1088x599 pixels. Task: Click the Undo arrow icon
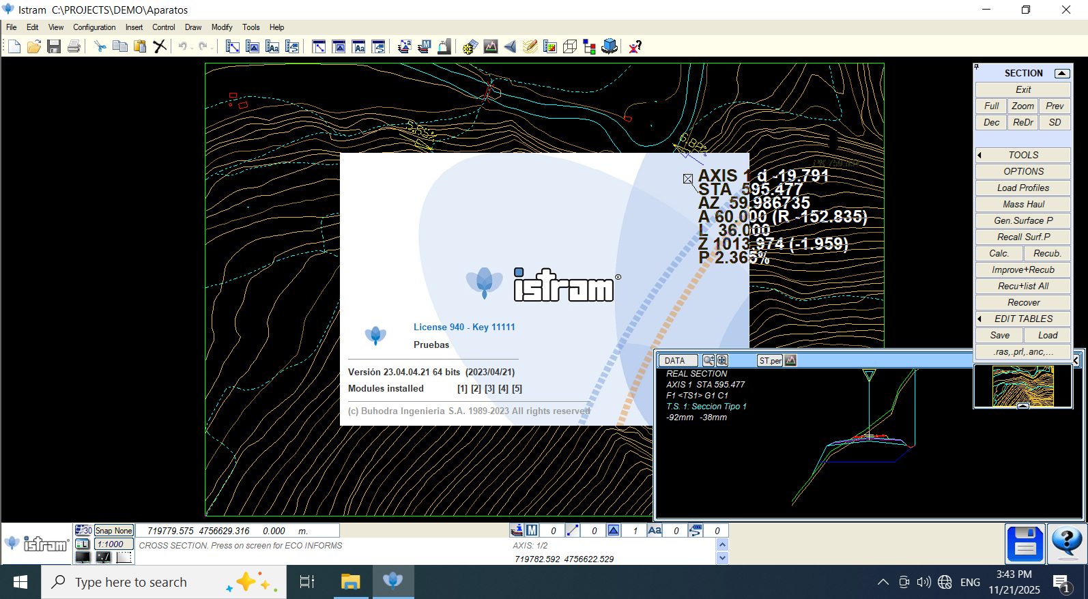click(183, 46)
